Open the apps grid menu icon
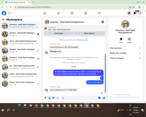 click(129, 13)
